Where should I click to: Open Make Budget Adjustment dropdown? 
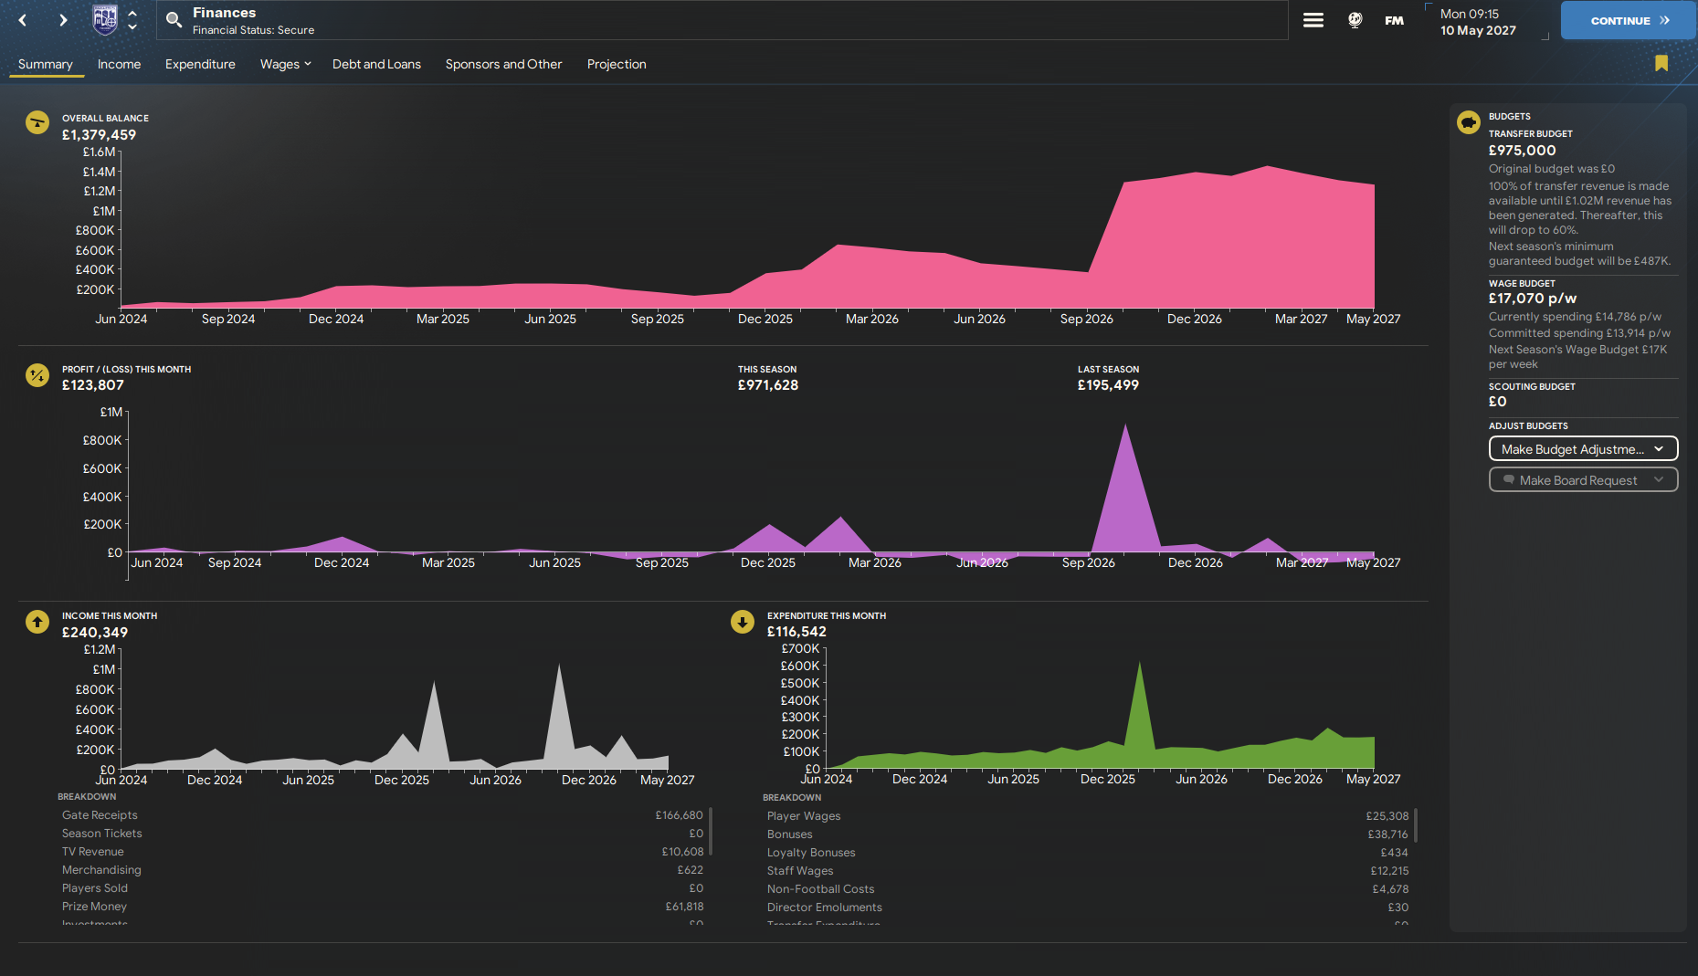1583,449
